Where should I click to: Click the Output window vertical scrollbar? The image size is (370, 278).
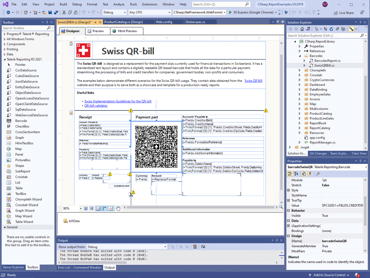[281, 256]
